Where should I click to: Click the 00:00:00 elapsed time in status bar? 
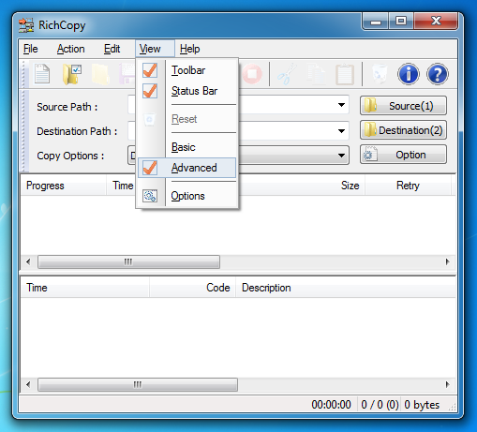[331, 405]
